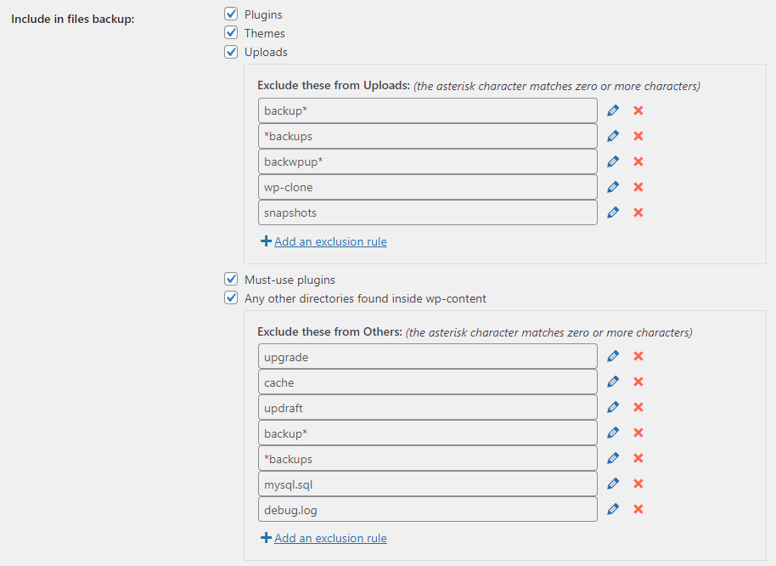Viewport: 776px width, 566px height.
Task: Click the plus icon beside Uploads exclusion link
Action: (264, 241)
